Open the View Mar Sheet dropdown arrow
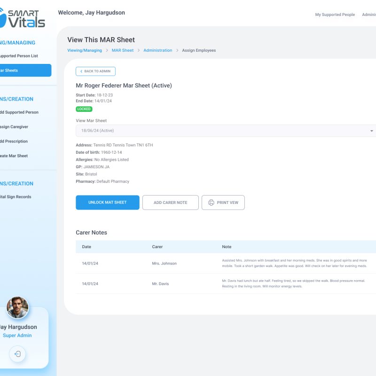Image resolution: width=376 pixels, height=376 pixels. point(371,131)
